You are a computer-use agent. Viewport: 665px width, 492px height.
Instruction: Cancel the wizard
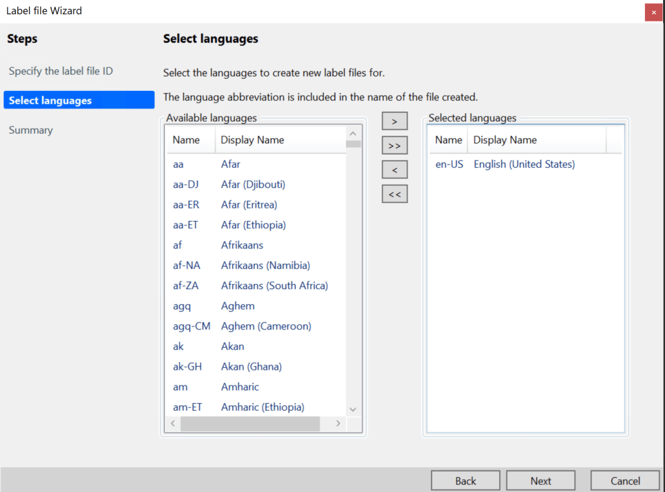625,481
